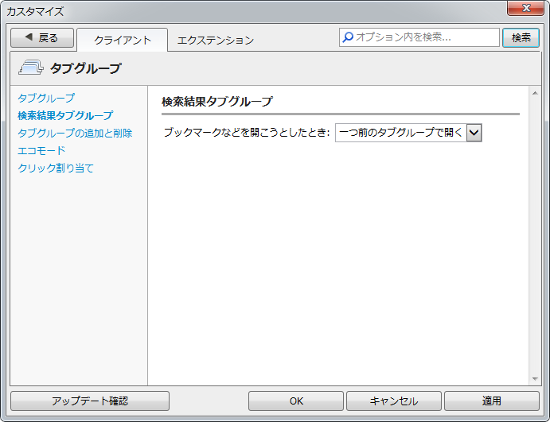
Task: Click the キャンセル button
Action: pos(394,401)
